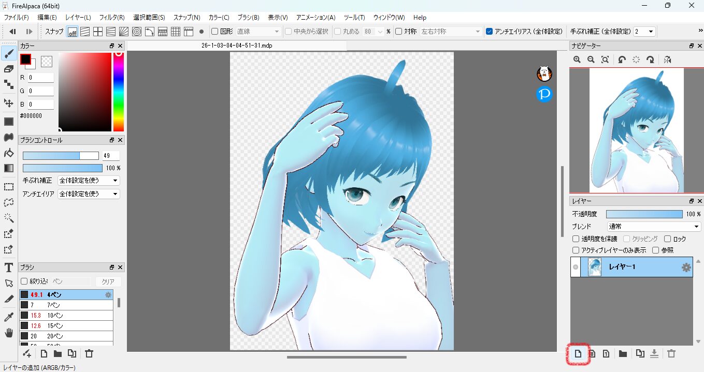This screenshot has width=704, height=372.
Task: Add a new color layer
Action: tap(578, 354)
